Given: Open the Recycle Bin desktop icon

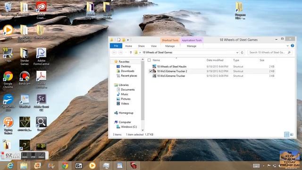Looking at the screenshot, I should click(8, 8).
